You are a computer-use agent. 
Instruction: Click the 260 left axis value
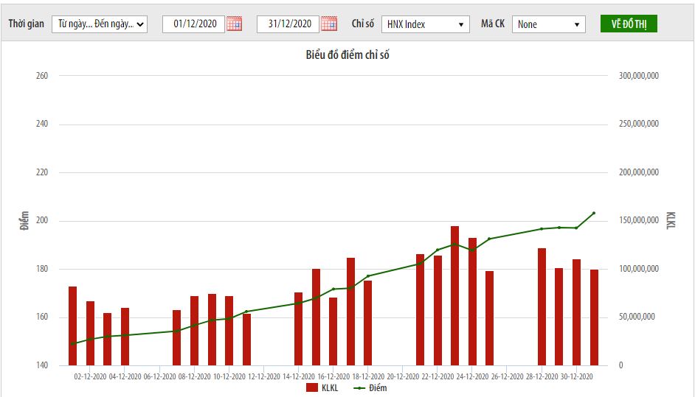tap(42, 76)
